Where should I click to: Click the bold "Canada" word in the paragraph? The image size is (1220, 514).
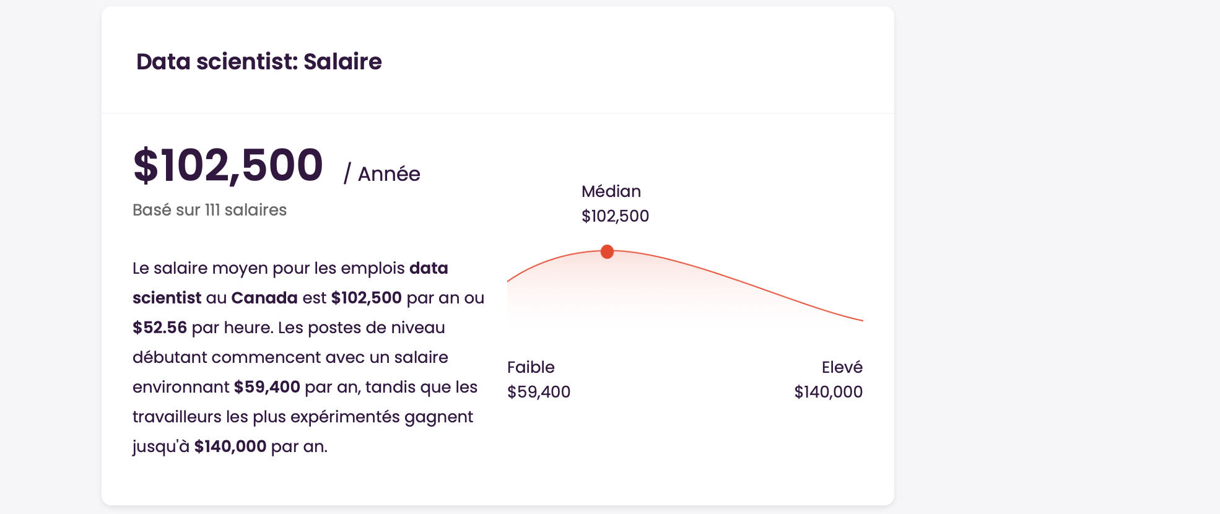pos(264,298)
